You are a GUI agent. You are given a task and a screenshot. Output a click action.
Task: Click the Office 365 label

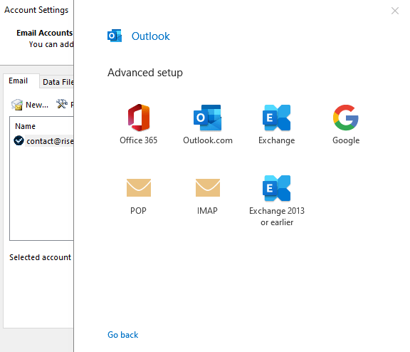coord(139,140)
